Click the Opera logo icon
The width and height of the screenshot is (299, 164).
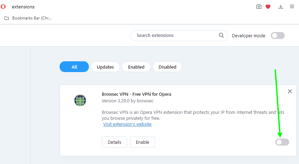coord(3,7)
